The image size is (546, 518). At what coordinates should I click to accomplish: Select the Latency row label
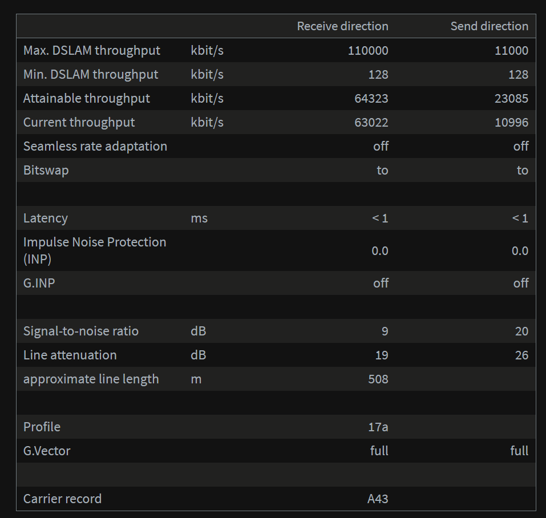[46, 218]
